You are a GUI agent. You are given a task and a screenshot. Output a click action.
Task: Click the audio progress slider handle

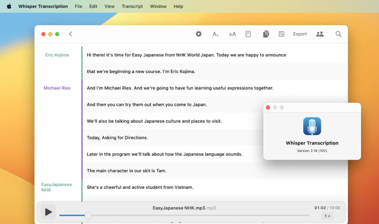pyautogui.click(x=88, y=215)
